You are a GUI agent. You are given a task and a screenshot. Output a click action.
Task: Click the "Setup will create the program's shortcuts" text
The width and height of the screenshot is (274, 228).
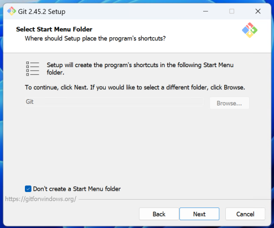coord(140,69)
